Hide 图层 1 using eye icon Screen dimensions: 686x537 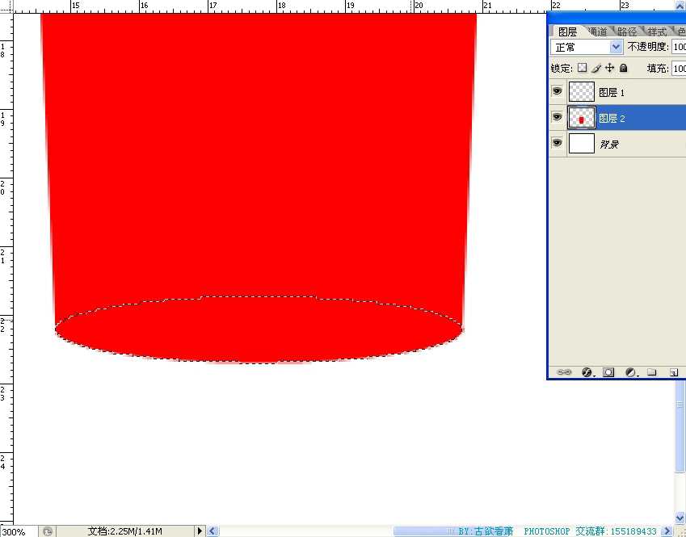click(557, 92)
